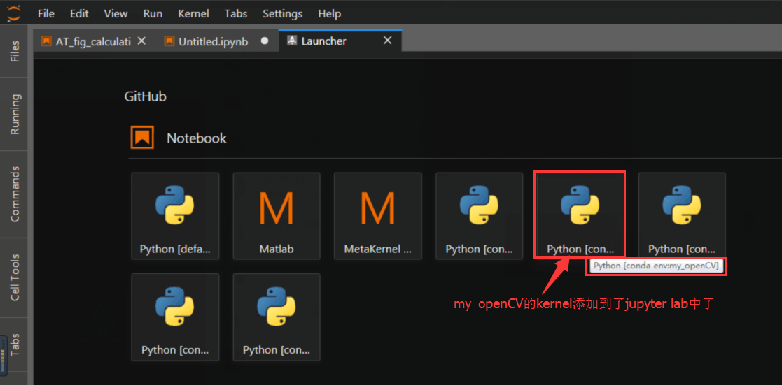
Task: Select the Launcher tab
Action: pyautogui.click(x=323, y=41)
